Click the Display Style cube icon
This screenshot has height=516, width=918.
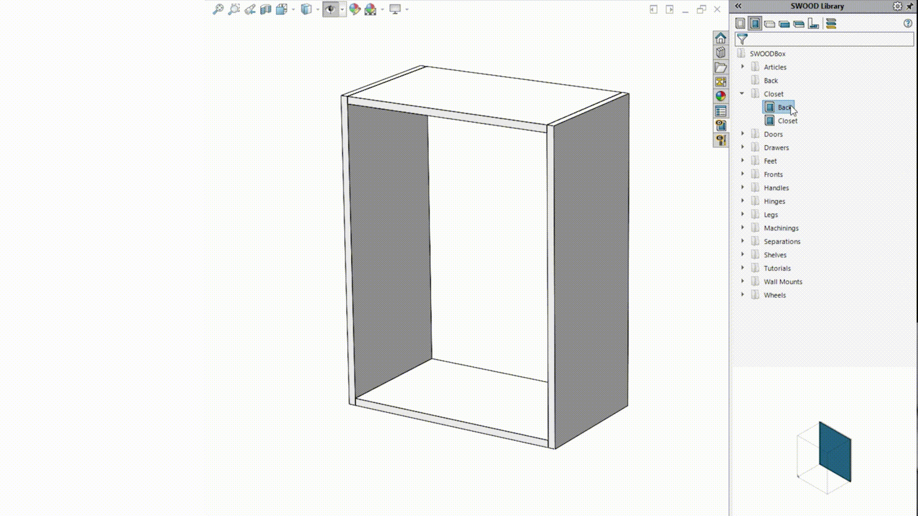pyautogui.click(x=306, y=9)
